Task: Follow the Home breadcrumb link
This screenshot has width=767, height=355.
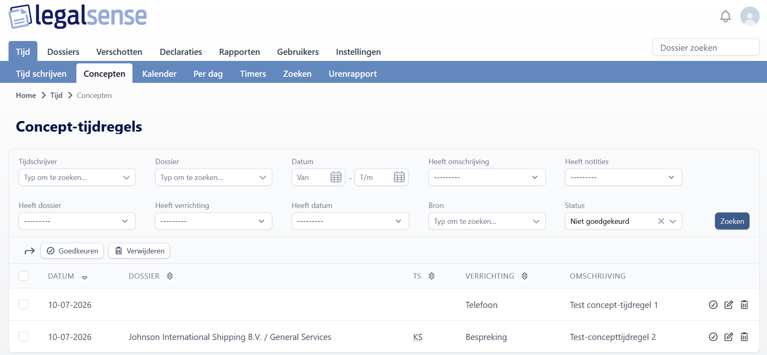Action: 26,95
